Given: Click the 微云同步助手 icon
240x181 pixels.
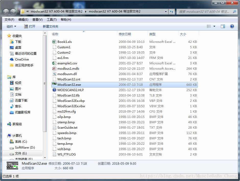Looking at the screenshot, I should coord(12,65).
